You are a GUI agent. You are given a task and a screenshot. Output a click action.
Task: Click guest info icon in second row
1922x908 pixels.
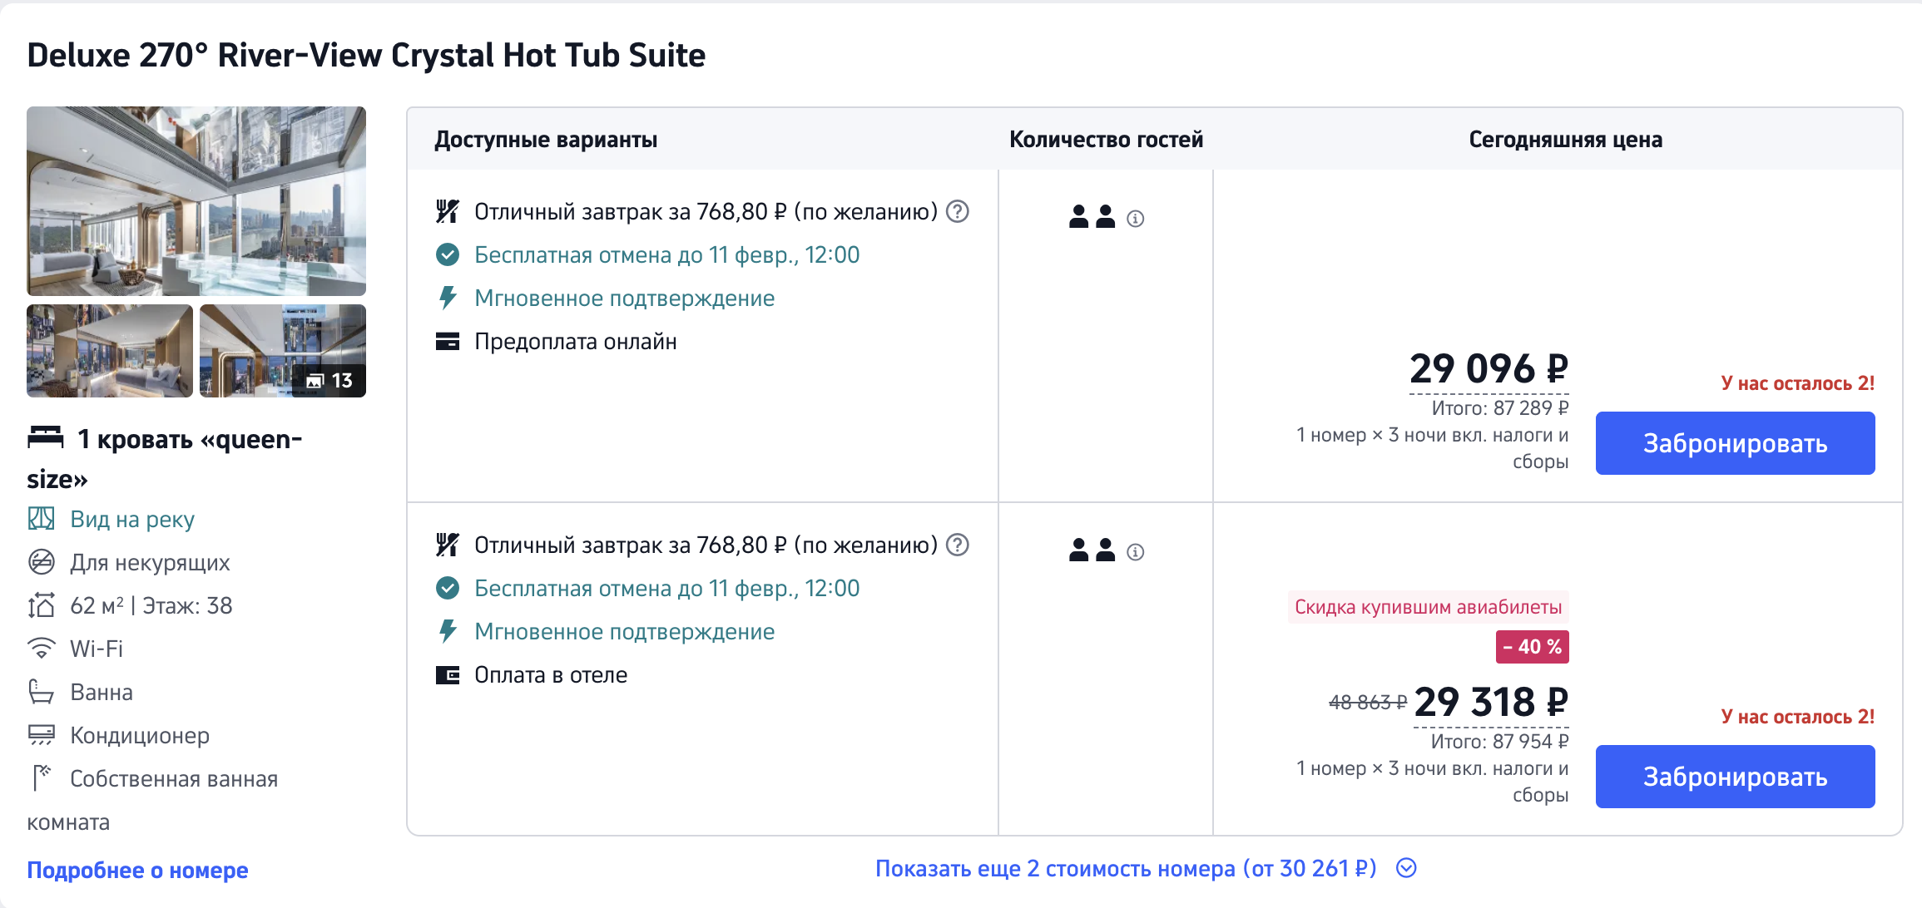click(x=1135, y=552)
